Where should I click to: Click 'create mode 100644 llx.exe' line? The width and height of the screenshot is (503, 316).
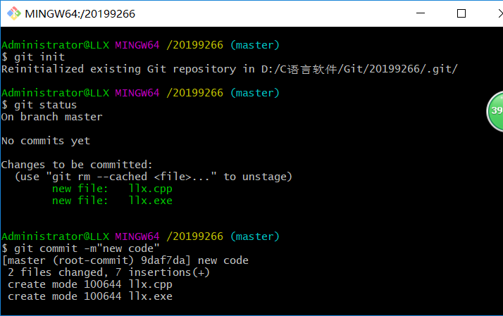pos(90,296)
